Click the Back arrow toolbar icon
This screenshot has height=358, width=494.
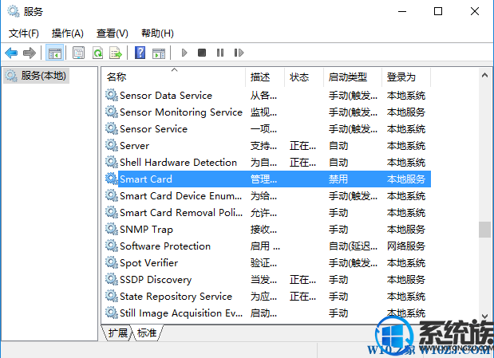click(11, 53)
